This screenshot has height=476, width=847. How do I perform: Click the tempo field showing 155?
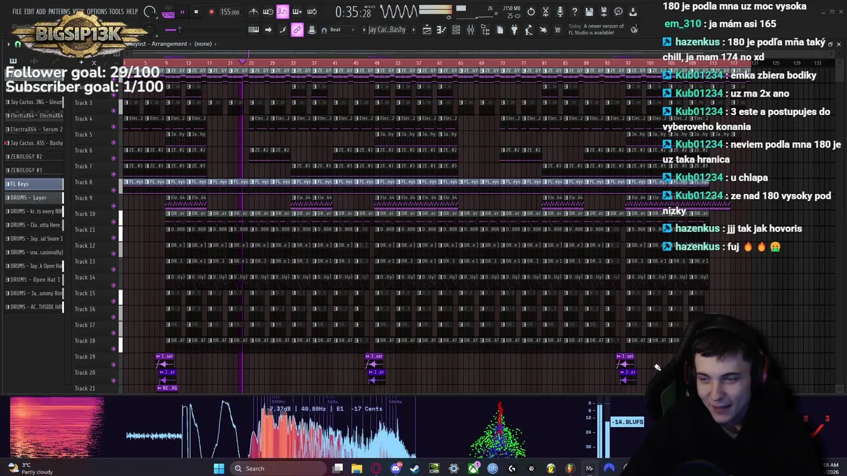[x=230, y=12]
